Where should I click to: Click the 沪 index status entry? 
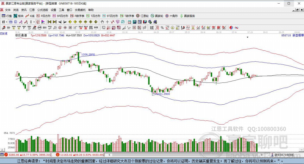(x=28, y=155)
